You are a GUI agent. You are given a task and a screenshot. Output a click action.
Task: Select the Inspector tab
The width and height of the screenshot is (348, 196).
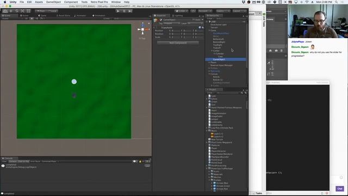[160, 16]
